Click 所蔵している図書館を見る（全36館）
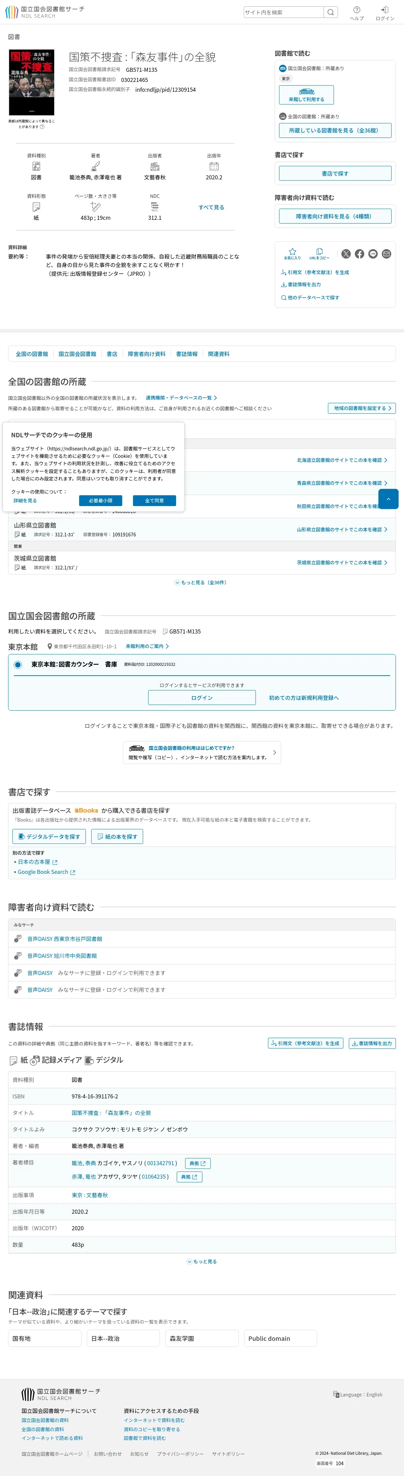The width and height of the screenshot is (404, 1476). (x=335, y=130)
